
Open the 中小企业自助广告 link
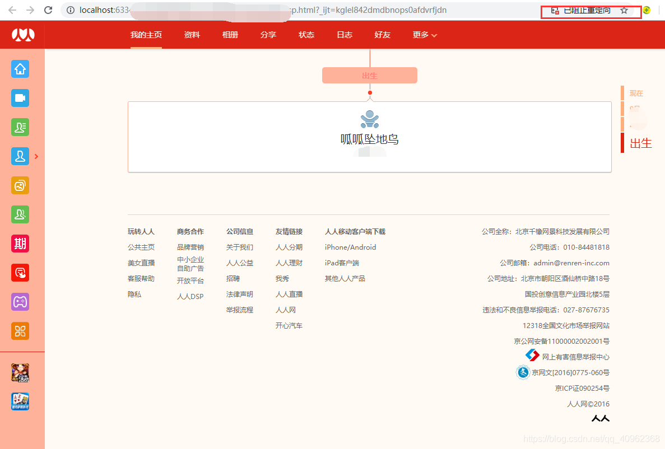point(190,264)
